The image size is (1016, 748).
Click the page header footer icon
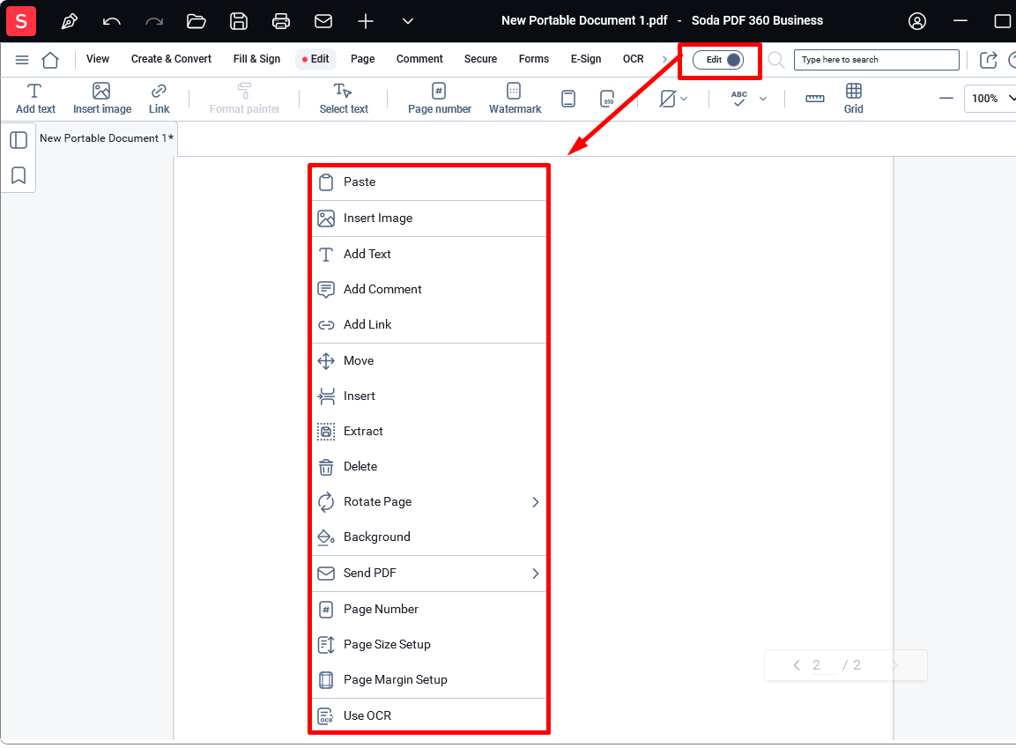click(x=568, y=99)
